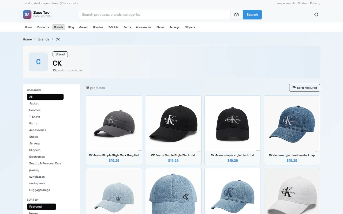Viewport: 343px width, 214px height.
Task: Click the Brands breadcrumb
Action: [44, 39]
